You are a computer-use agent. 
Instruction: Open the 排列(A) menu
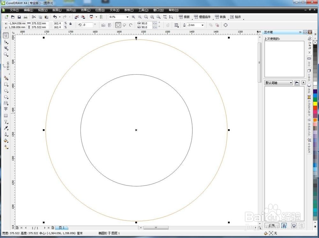[x=71, y=10]
